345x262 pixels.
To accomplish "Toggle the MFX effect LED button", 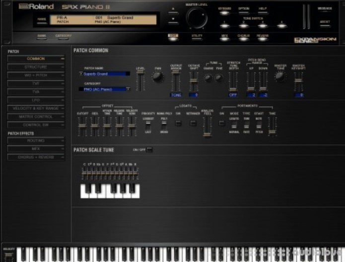I will coord(224,38).
